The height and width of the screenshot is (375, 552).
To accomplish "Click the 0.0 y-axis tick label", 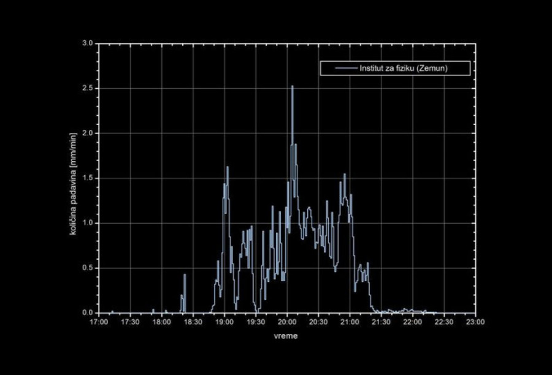I will [x=87, y=312].
